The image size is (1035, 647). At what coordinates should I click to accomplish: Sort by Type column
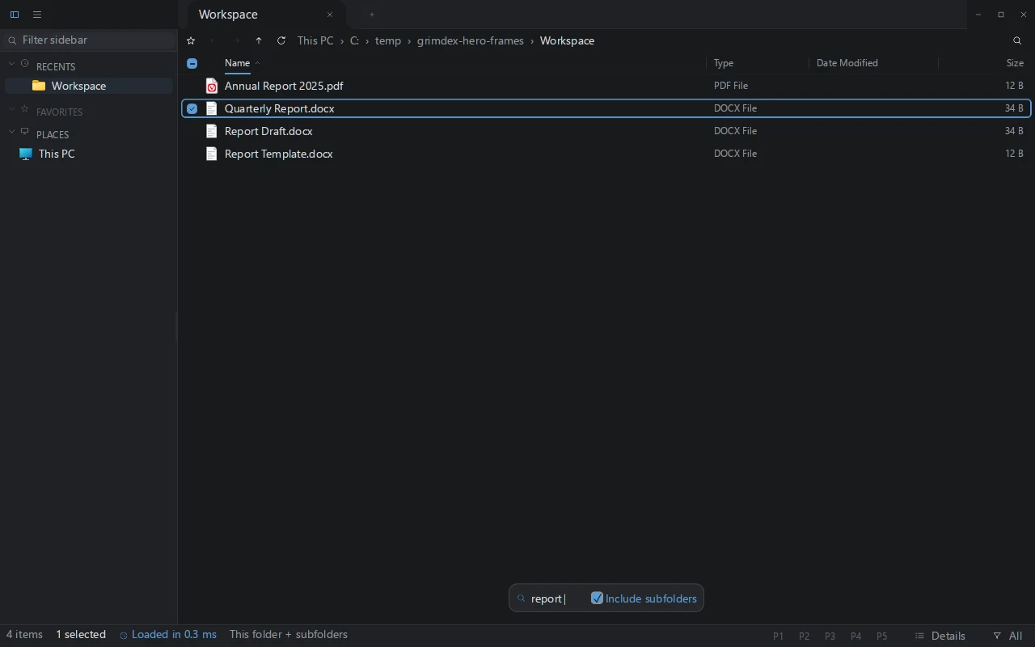tap(724, 63)
